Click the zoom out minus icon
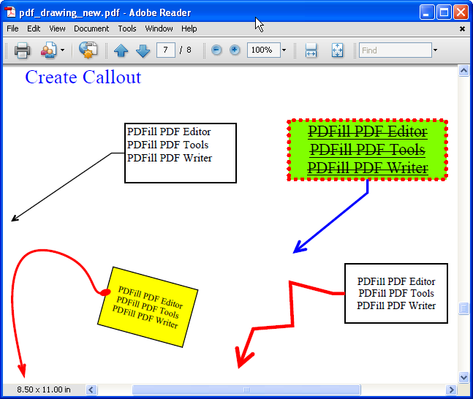The image size is (473, 399). (x=216, y=50)
